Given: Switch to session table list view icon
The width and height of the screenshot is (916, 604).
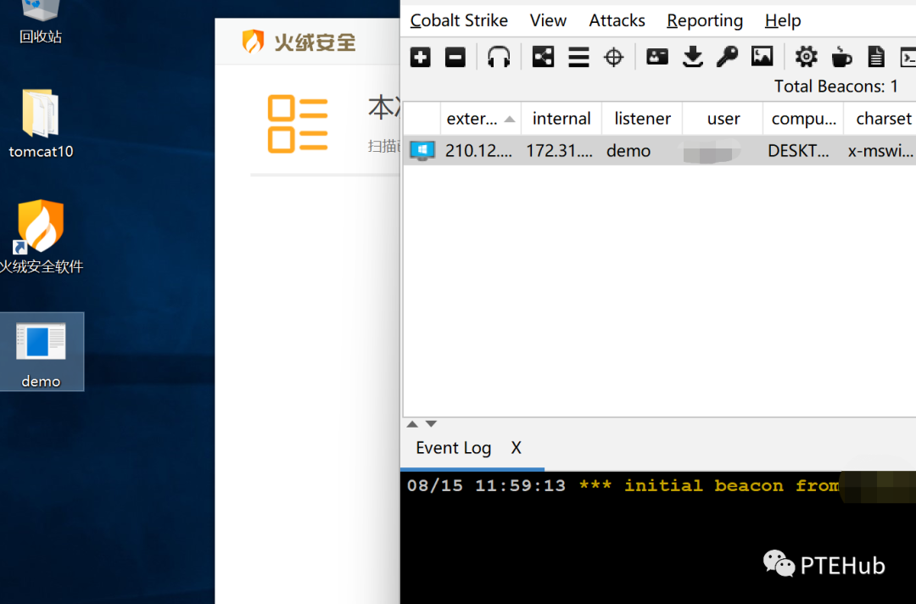Looking at the screenshot, I should pyautogui.click(x=578, y=57).
